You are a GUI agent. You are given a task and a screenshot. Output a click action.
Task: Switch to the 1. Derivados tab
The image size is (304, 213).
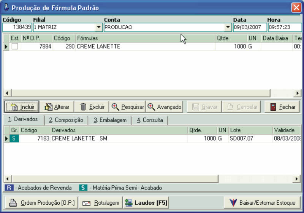pyautogui.click(x=23, y=119)
